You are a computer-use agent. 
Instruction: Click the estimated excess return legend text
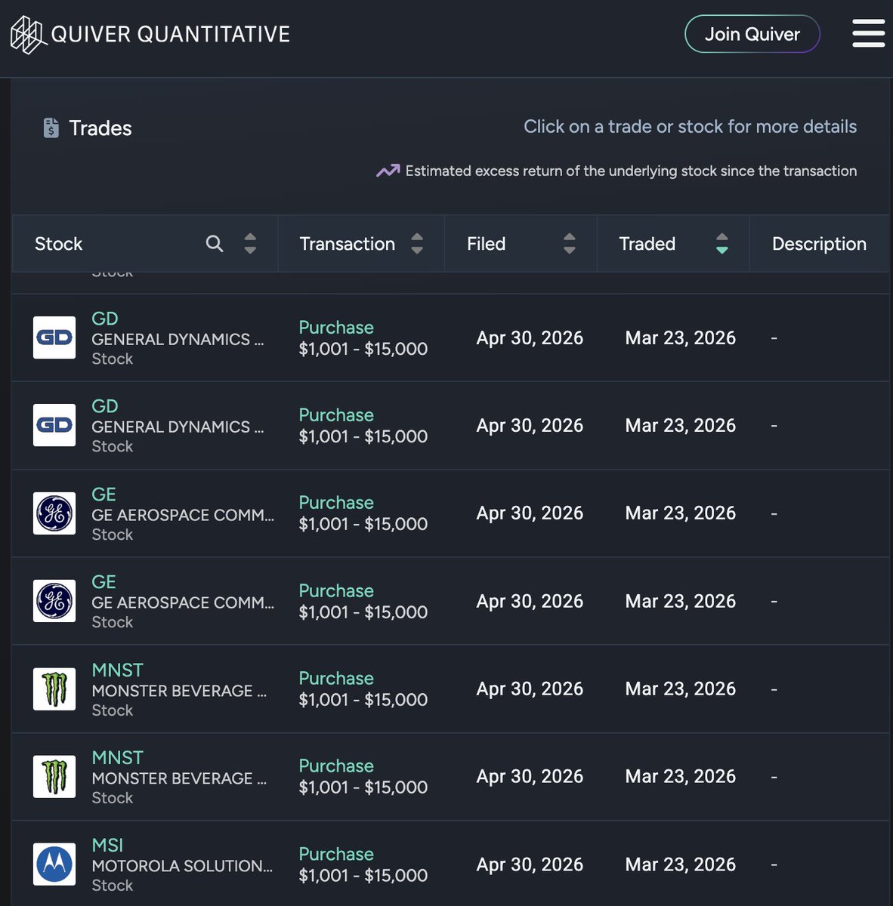point(631,171)
